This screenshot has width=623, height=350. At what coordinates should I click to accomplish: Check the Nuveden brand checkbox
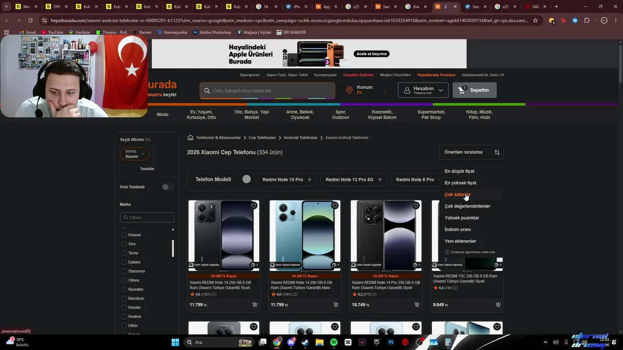(124, 289)
